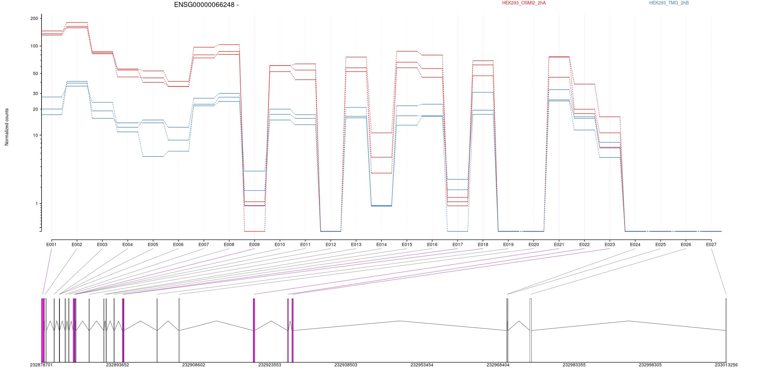Click the Normalized counts axis label
Image resolution: width=761 pixels, height=380 pixels.
click(7, 127)
